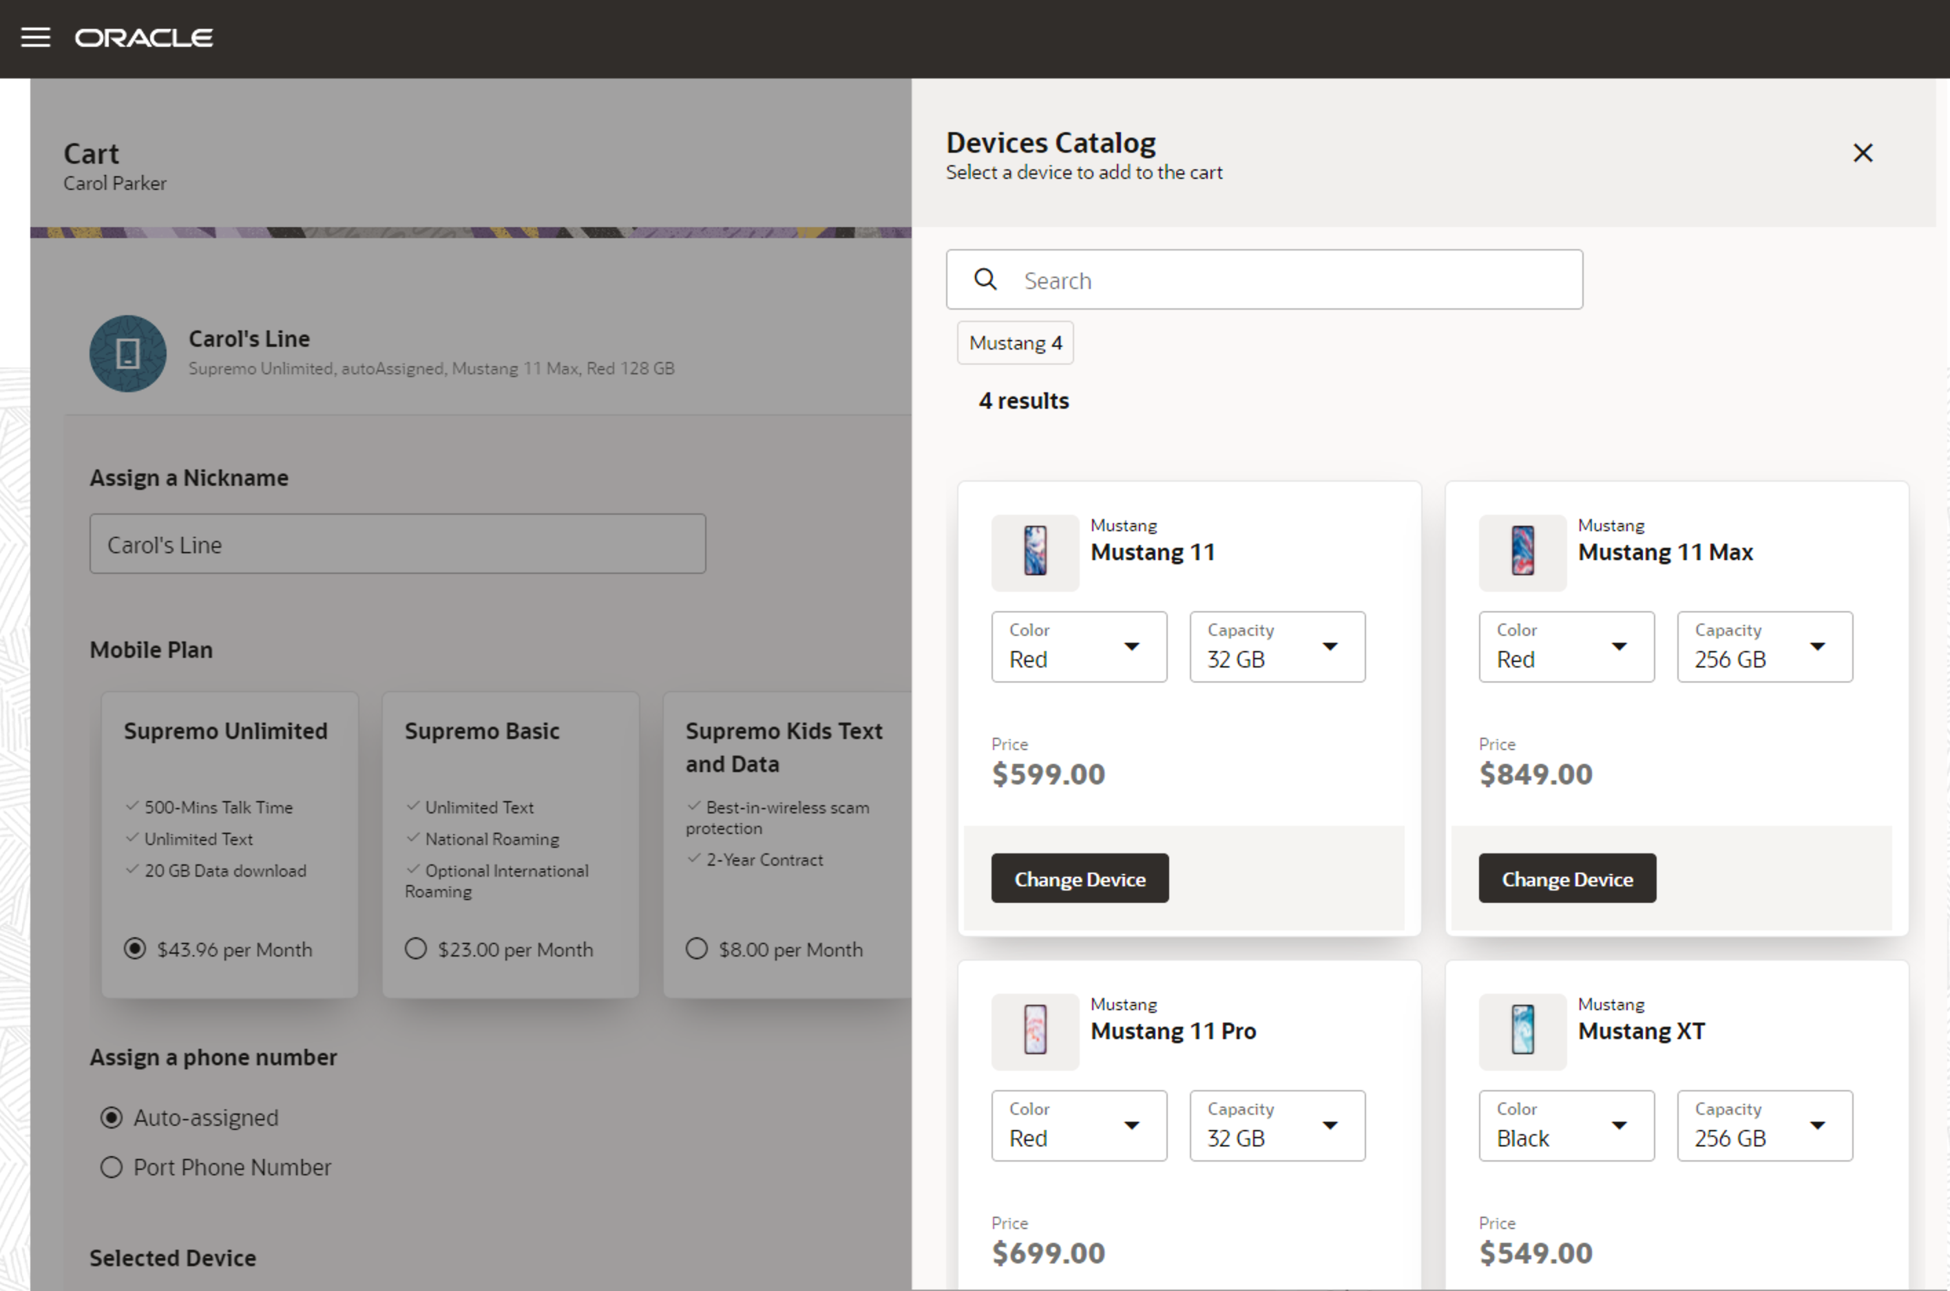The width and height of the screenshot is (1950, 1291).
Task: Expand the Mustang 11 Max Capacity dropdown
Action: click(1764, 647)
